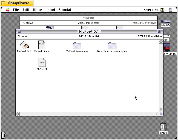Open the Apple menu
The width and height of the screenshot is (178, 140).
point(8,10)
